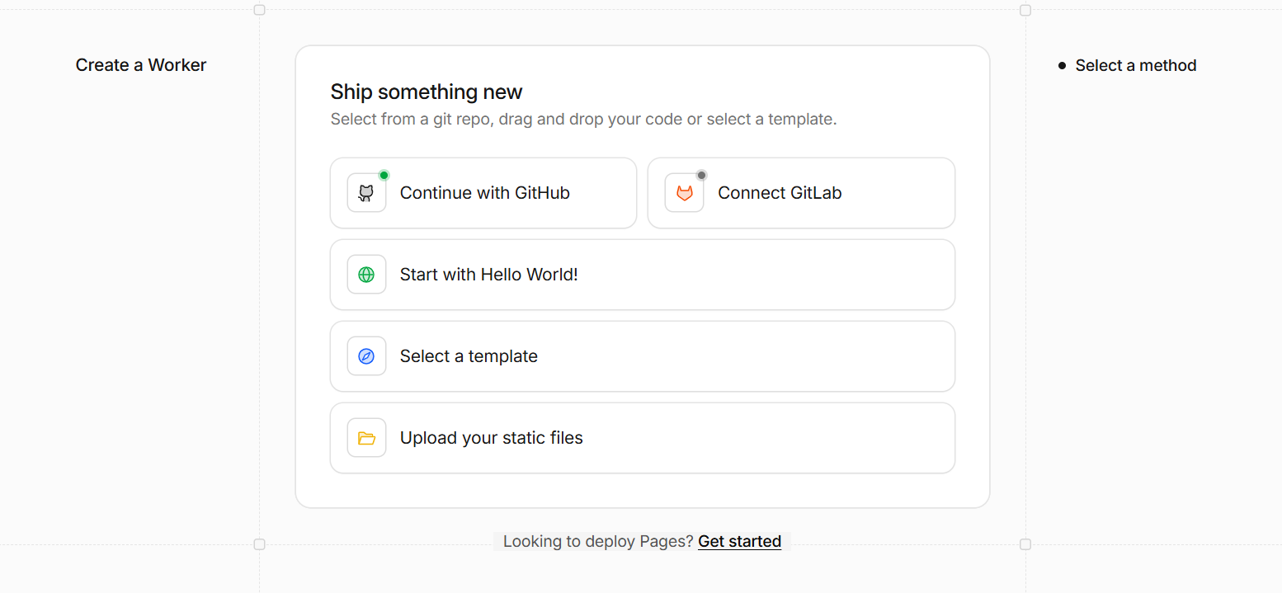Select the 'Select a method' step
The height and width of the screenshot is (593, 1282).
[x=1135, y=65]
